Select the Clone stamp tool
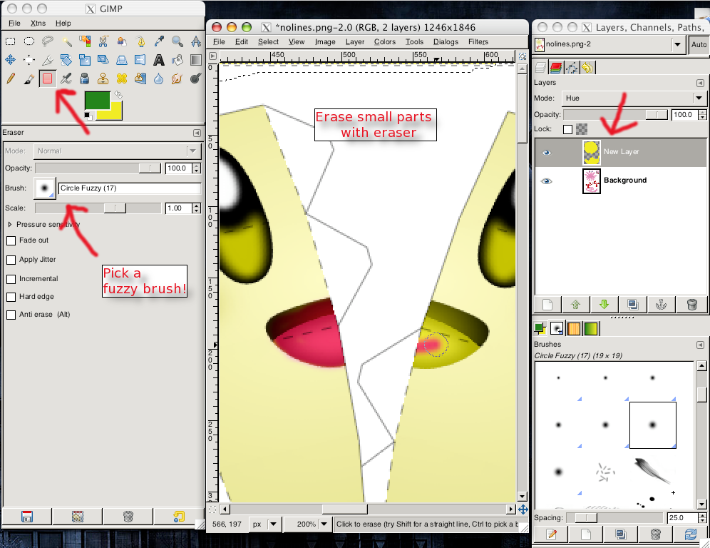The height and width of the screenshot is (548, 710). point(103,78)
